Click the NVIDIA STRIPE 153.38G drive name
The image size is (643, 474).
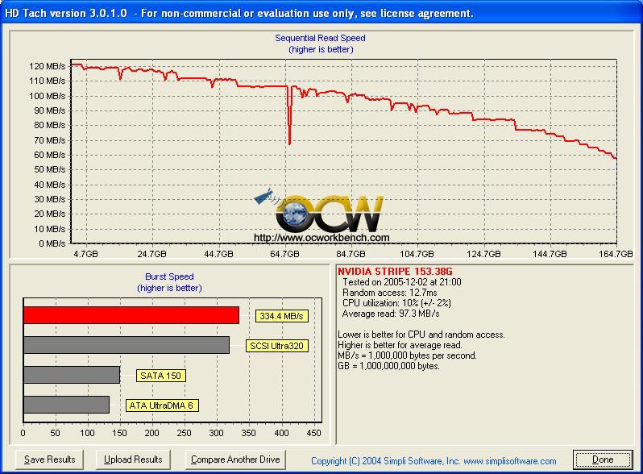(395, 272)
